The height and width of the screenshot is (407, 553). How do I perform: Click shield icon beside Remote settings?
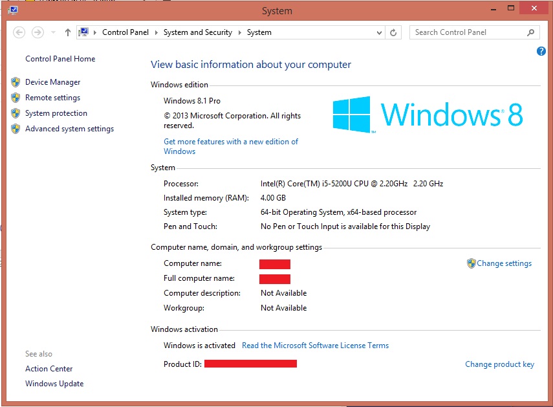coord(16,98)
